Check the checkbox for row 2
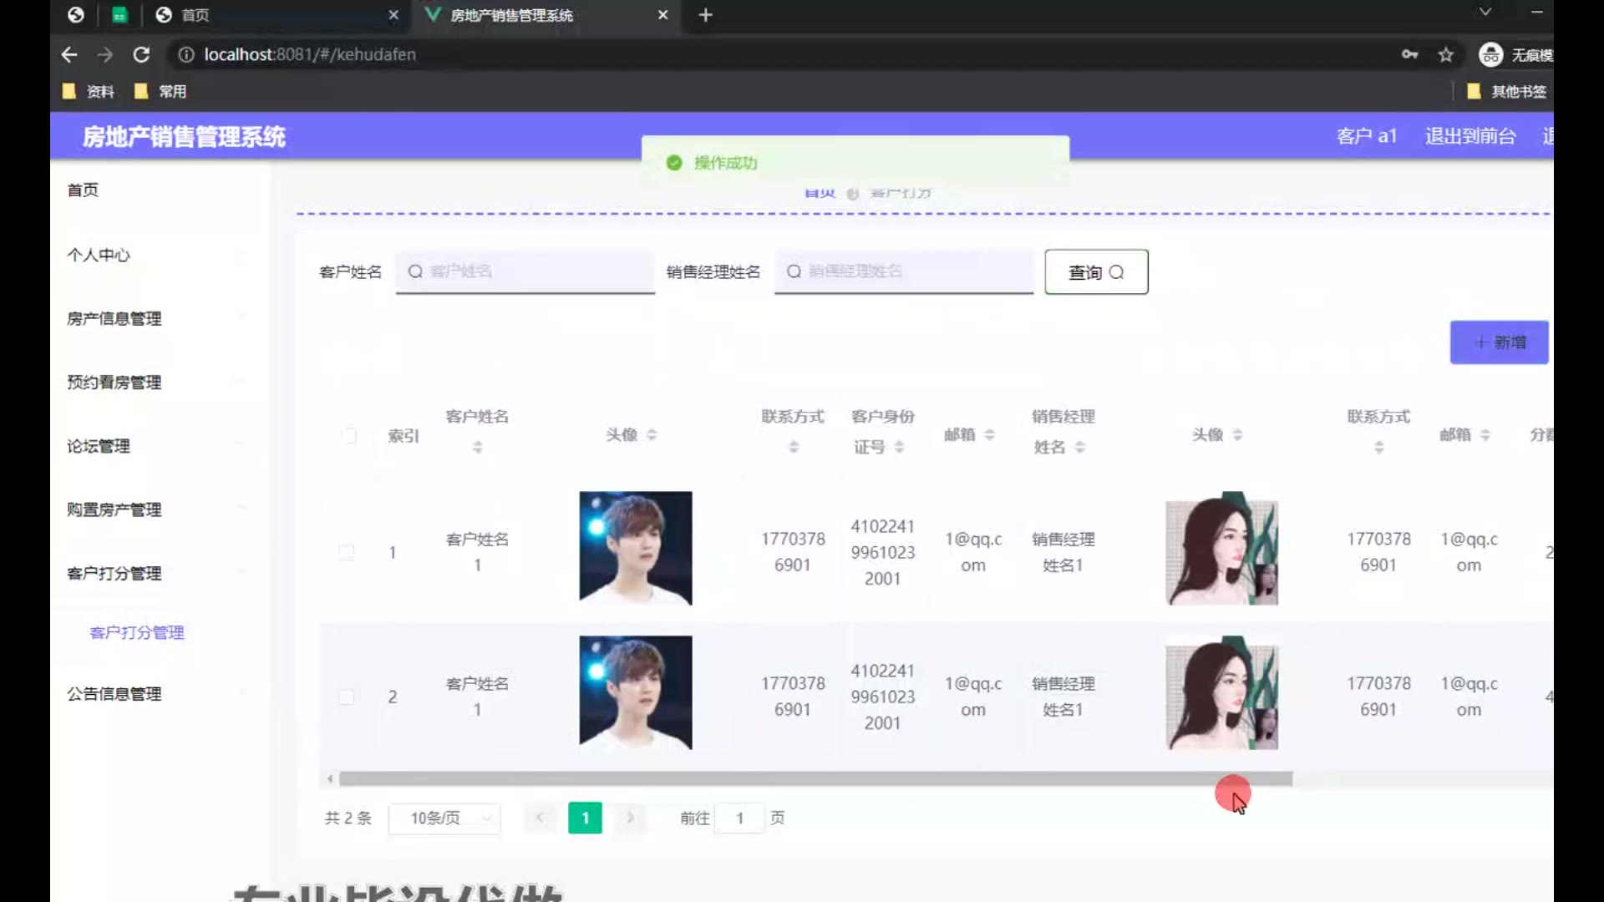The image size is (1604, 902). click(346, 697)
